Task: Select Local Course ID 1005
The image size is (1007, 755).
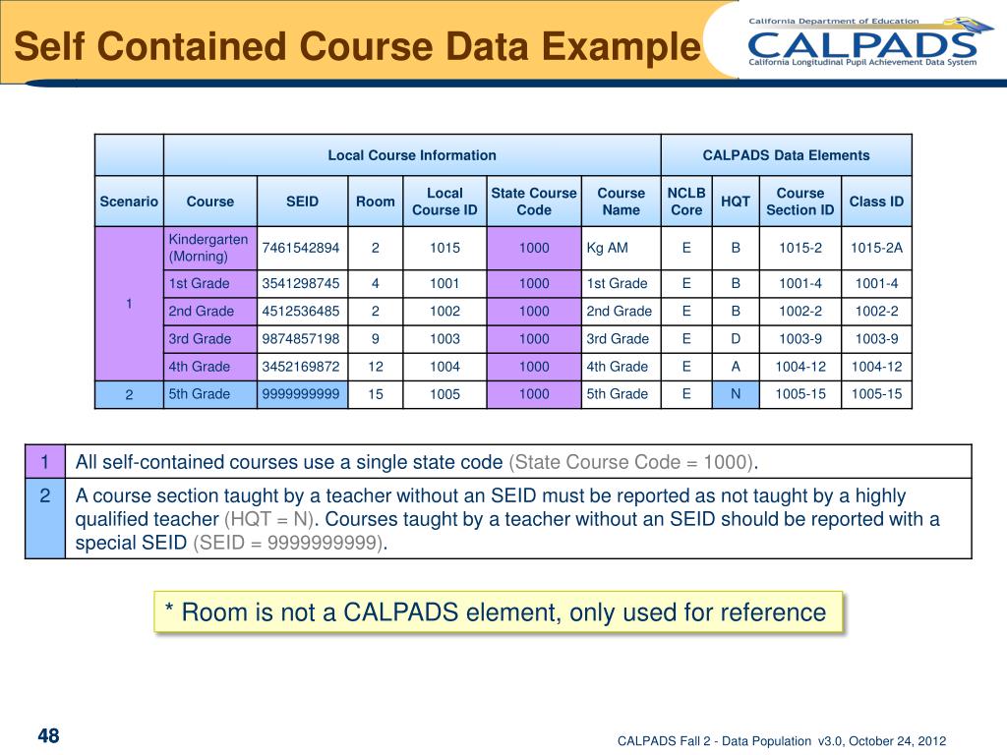Action: 444,394
